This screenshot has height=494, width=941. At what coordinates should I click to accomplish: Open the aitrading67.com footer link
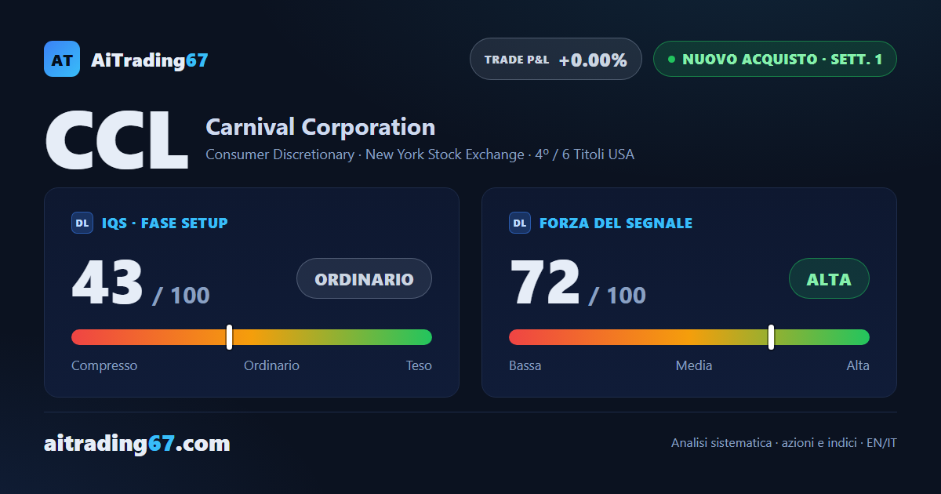click(x=137, y=444)
